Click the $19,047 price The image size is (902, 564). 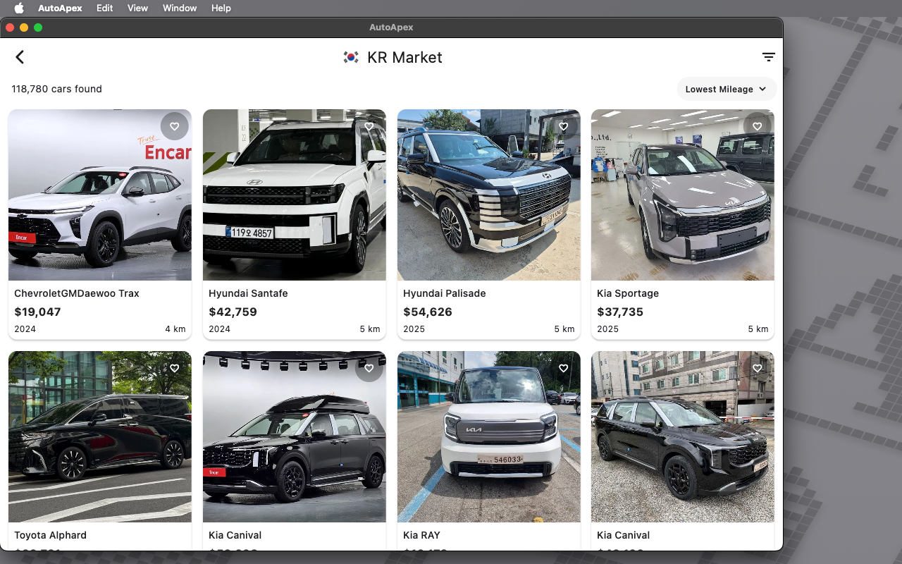(37, 312)
